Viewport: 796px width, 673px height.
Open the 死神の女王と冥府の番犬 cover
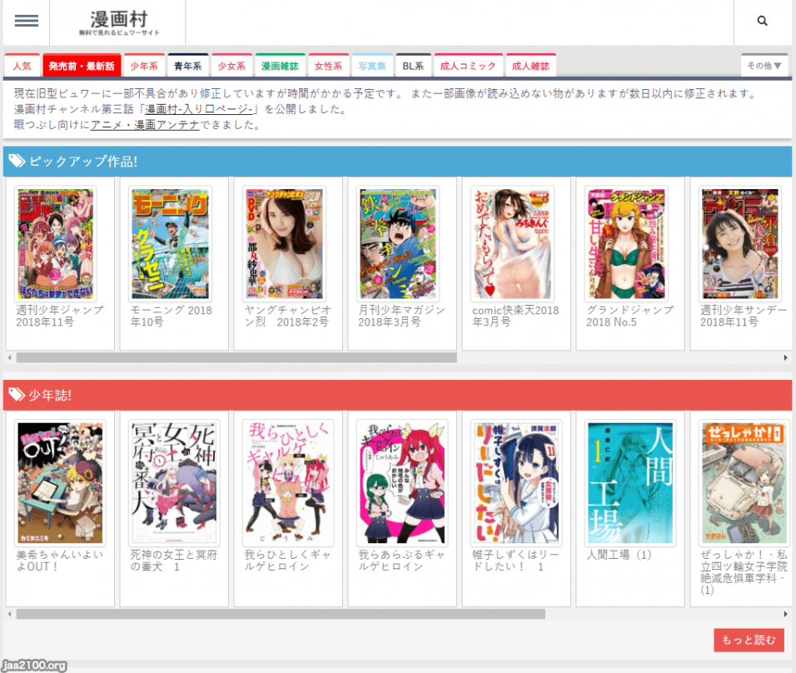(x=174, y=482)
